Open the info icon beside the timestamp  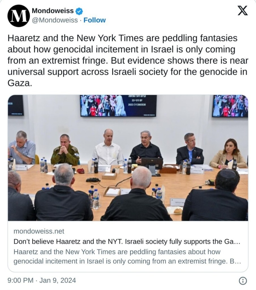243,281
